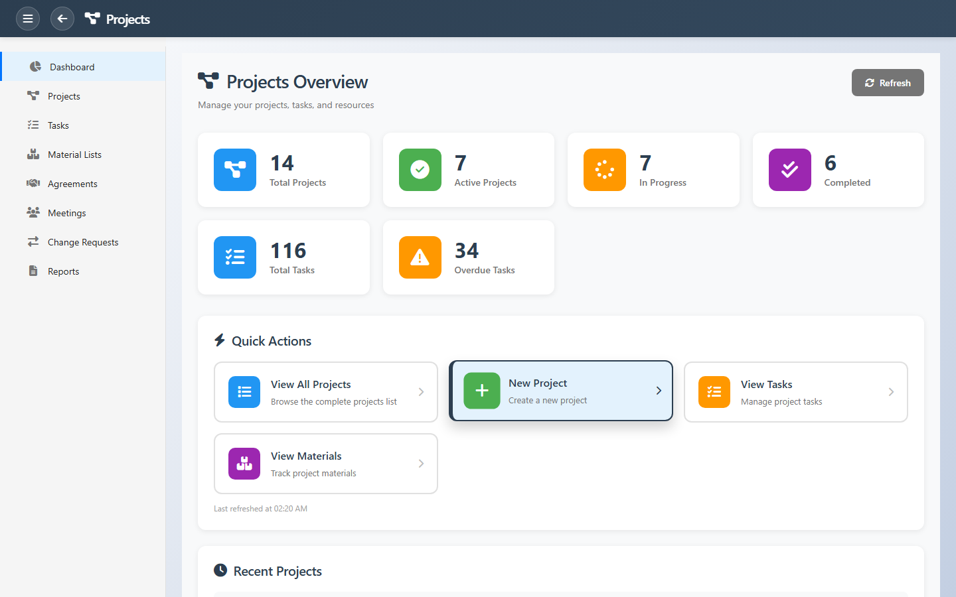This screenshot has width=956, height=597.
Task: Open Projects in the sidebar
Action: pos(64,96)
